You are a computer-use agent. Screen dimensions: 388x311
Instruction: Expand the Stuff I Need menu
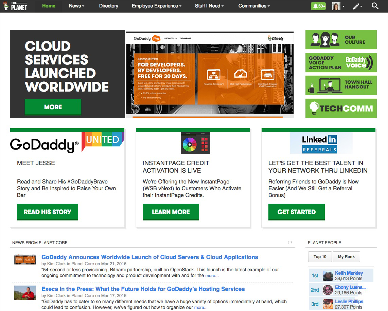tap(209, 6)
